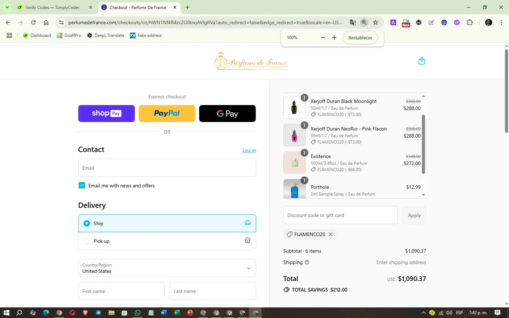Click the Last name field
The height and width of the screenshot is (318, 509).
[x=213, y=291]
